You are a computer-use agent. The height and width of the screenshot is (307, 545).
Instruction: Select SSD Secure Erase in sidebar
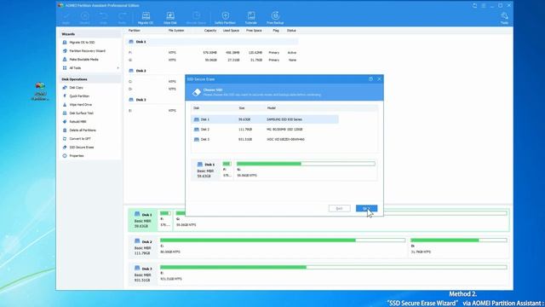[x=82, y=148]
